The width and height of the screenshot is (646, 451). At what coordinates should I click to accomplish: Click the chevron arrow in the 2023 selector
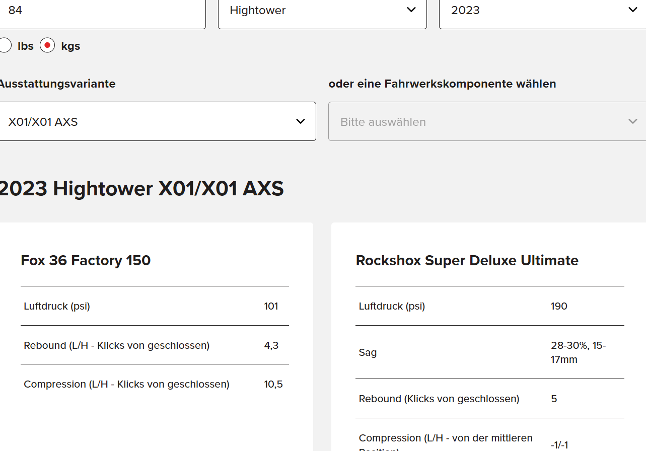[x=632, y=10]
